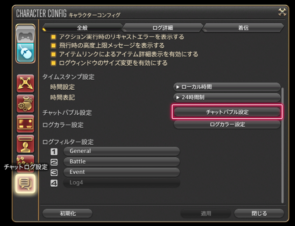Open control settings with crossed arrows icon

tap(25, 83)
